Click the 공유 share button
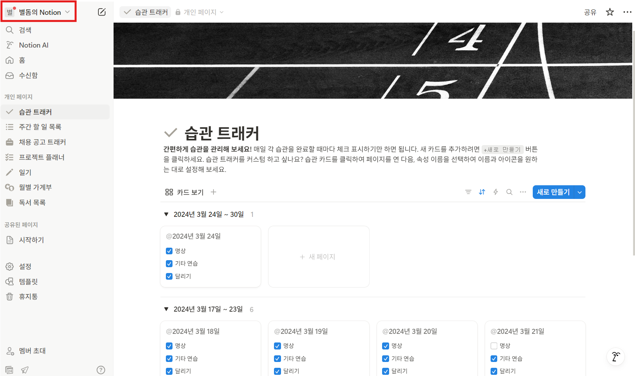The height and width of the screenshot is (376, 635). pos(590,12)
